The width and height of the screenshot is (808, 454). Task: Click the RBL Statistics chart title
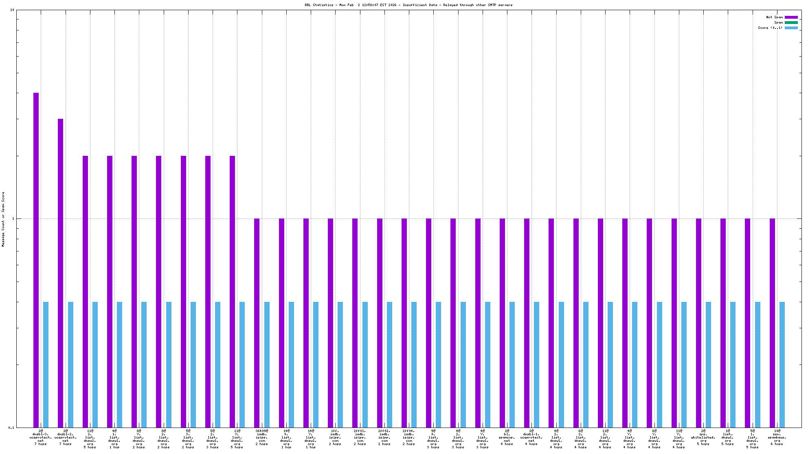tap(408, 5)
